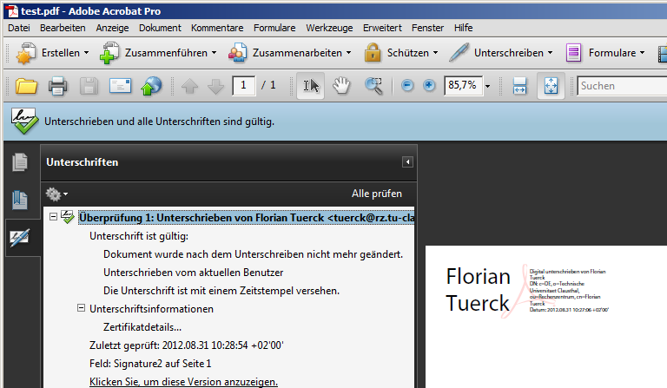667x388 pixels.
Task: Open the Bookmarks panel in sidebar
Action: [19, 200]
